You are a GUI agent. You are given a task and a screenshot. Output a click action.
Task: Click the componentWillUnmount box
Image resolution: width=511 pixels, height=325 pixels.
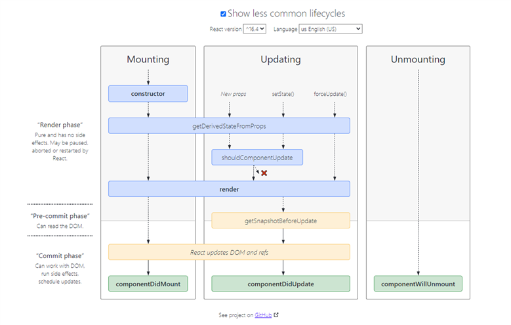click(418, 284)
